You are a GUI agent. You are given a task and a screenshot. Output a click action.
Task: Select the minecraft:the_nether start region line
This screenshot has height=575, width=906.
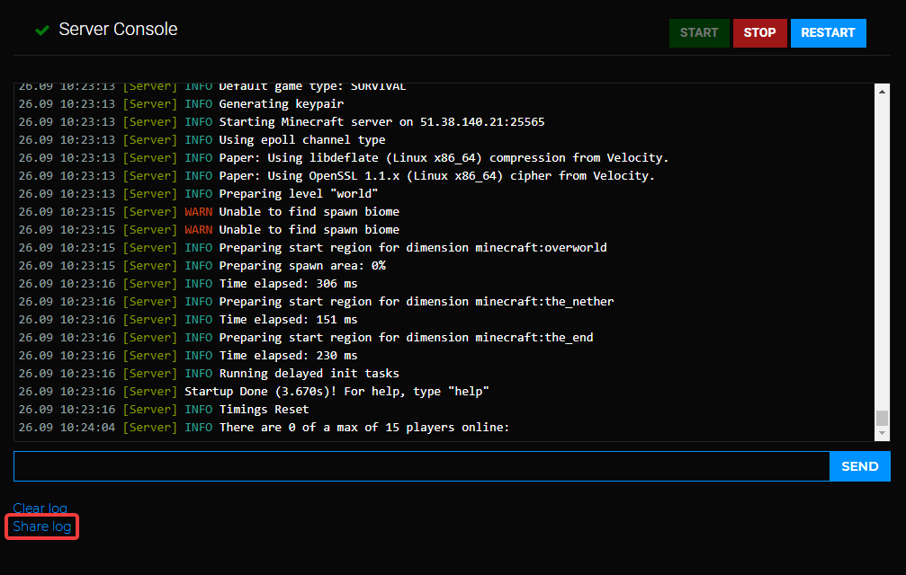[x=316, y=301]
